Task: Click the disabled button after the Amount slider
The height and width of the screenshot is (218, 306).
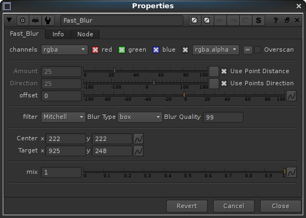Action: [x=214, y=72]
